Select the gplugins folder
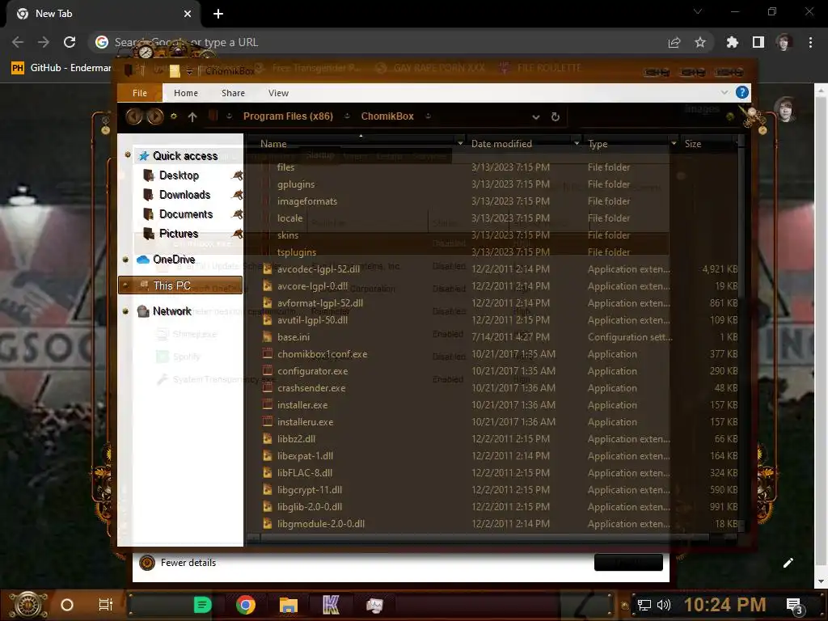This screenshot has width=828, height=621. (x=296, y=184)
